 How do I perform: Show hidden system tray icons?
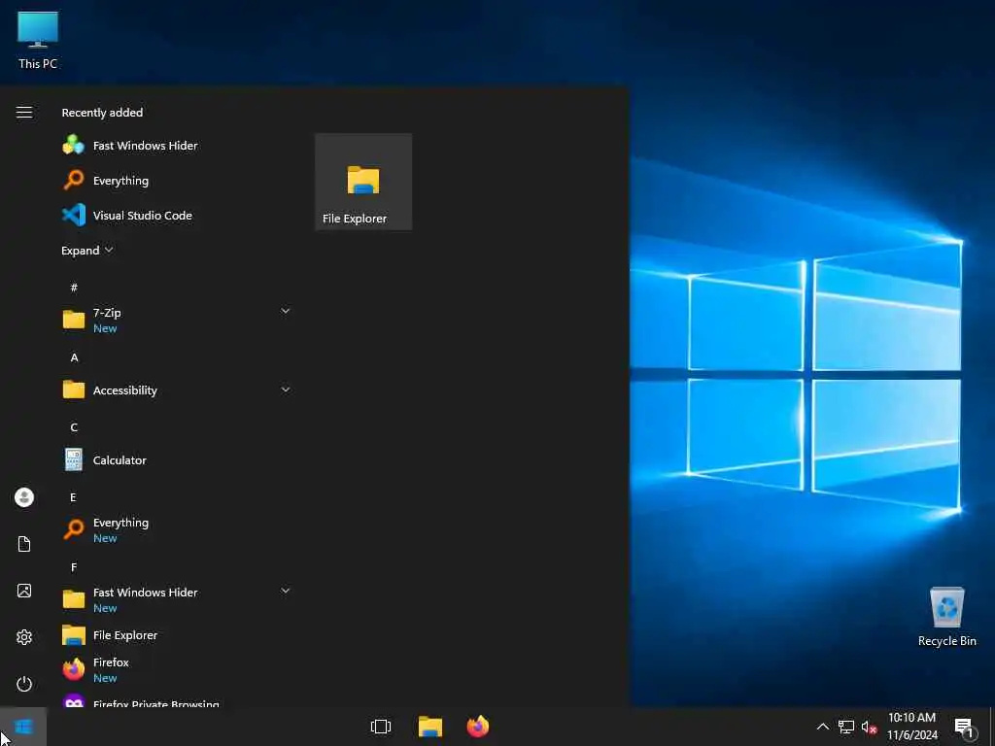[x=822, y=727]
